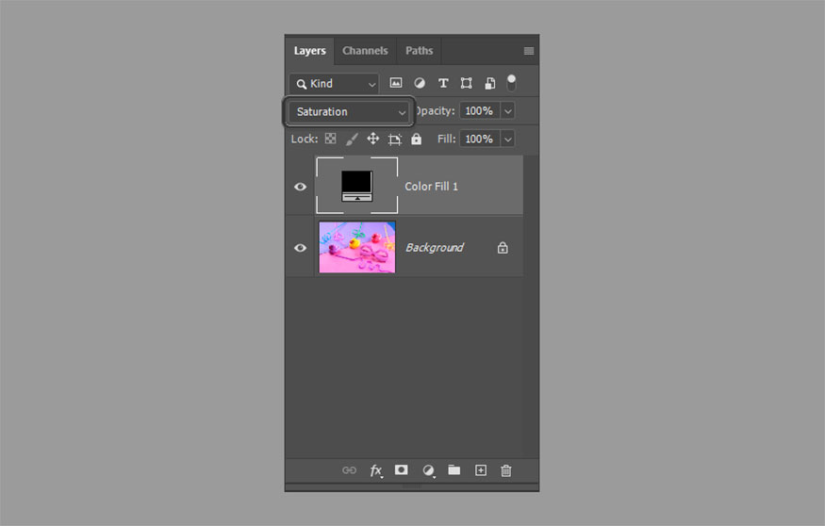
Task: Select the Color Fill 1 layer name
Action: 431,187
